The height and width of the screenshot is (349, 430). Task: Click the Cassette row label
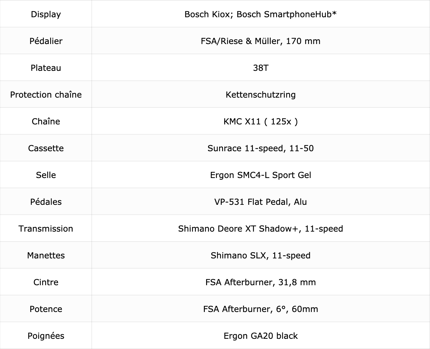46,148
